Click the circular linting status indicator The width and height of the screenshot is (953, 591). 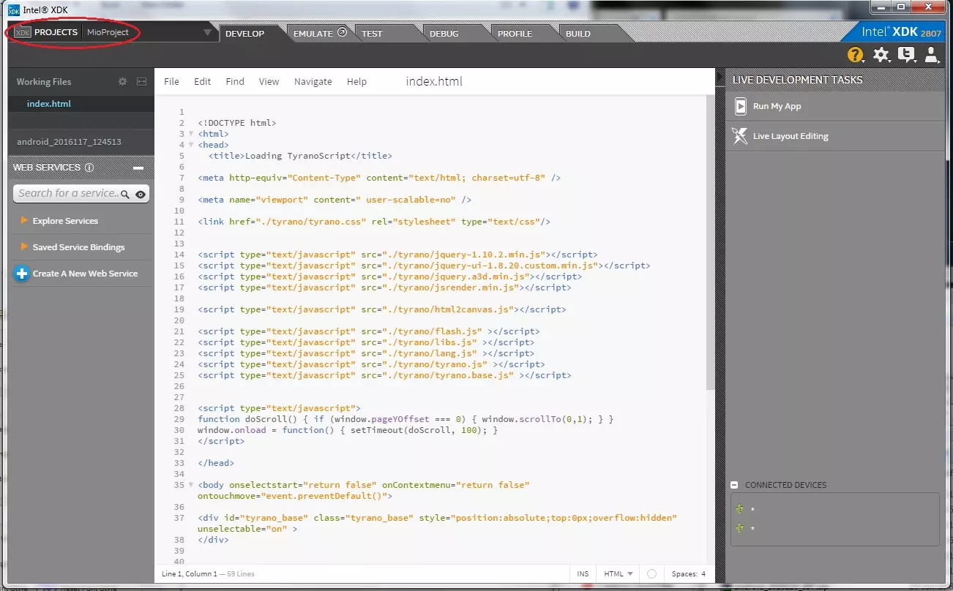652,574
